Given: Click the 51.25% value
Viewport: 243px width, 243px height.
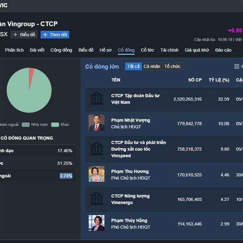Looking at the screenshot, I should [65, 163].
